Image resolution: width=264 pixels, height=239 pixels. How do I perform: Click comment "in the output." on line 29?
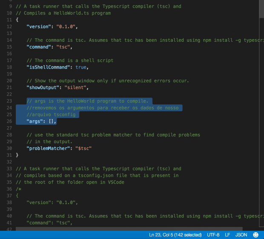pyautogui.click(x=49, y=141)
